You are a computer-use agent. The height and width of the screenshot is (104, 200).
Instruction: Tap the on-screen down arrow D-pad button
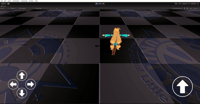click(x=22, y=93)
